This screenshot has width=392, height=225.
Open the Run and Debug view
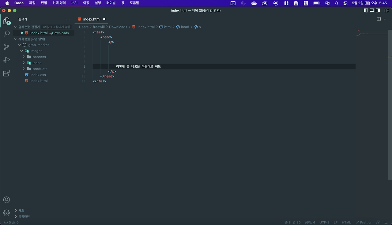point(6,60)
